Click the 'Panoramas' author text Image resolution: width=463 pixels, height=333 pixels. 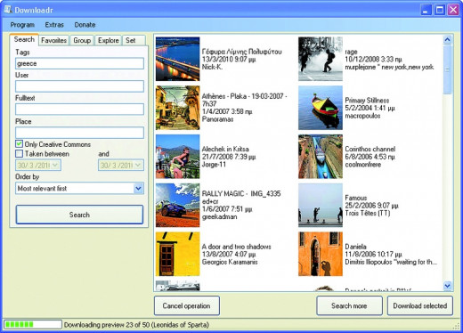pyautogui.click(x=217, y=119)
